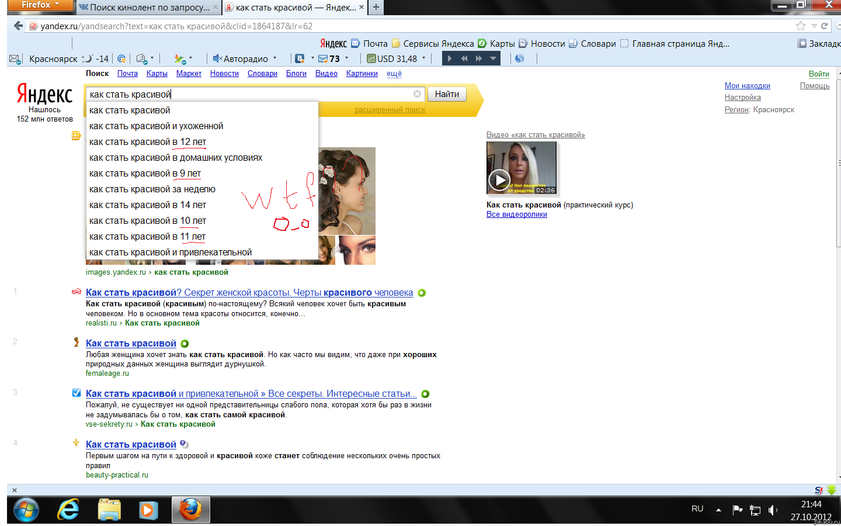Open 'Все видеоролики' link

click(x=516, y=214)
